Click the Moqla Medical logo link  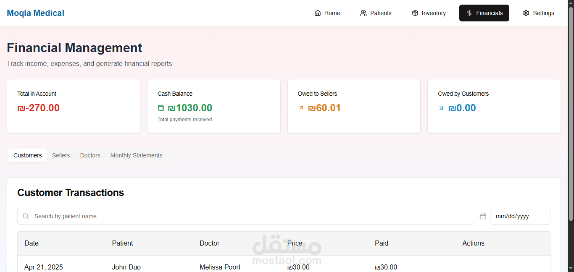36,13
